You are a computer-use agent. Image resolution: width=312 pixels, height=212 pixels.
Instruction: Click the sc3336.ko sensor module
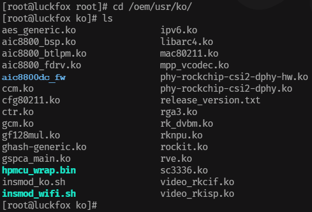(184, 171)
